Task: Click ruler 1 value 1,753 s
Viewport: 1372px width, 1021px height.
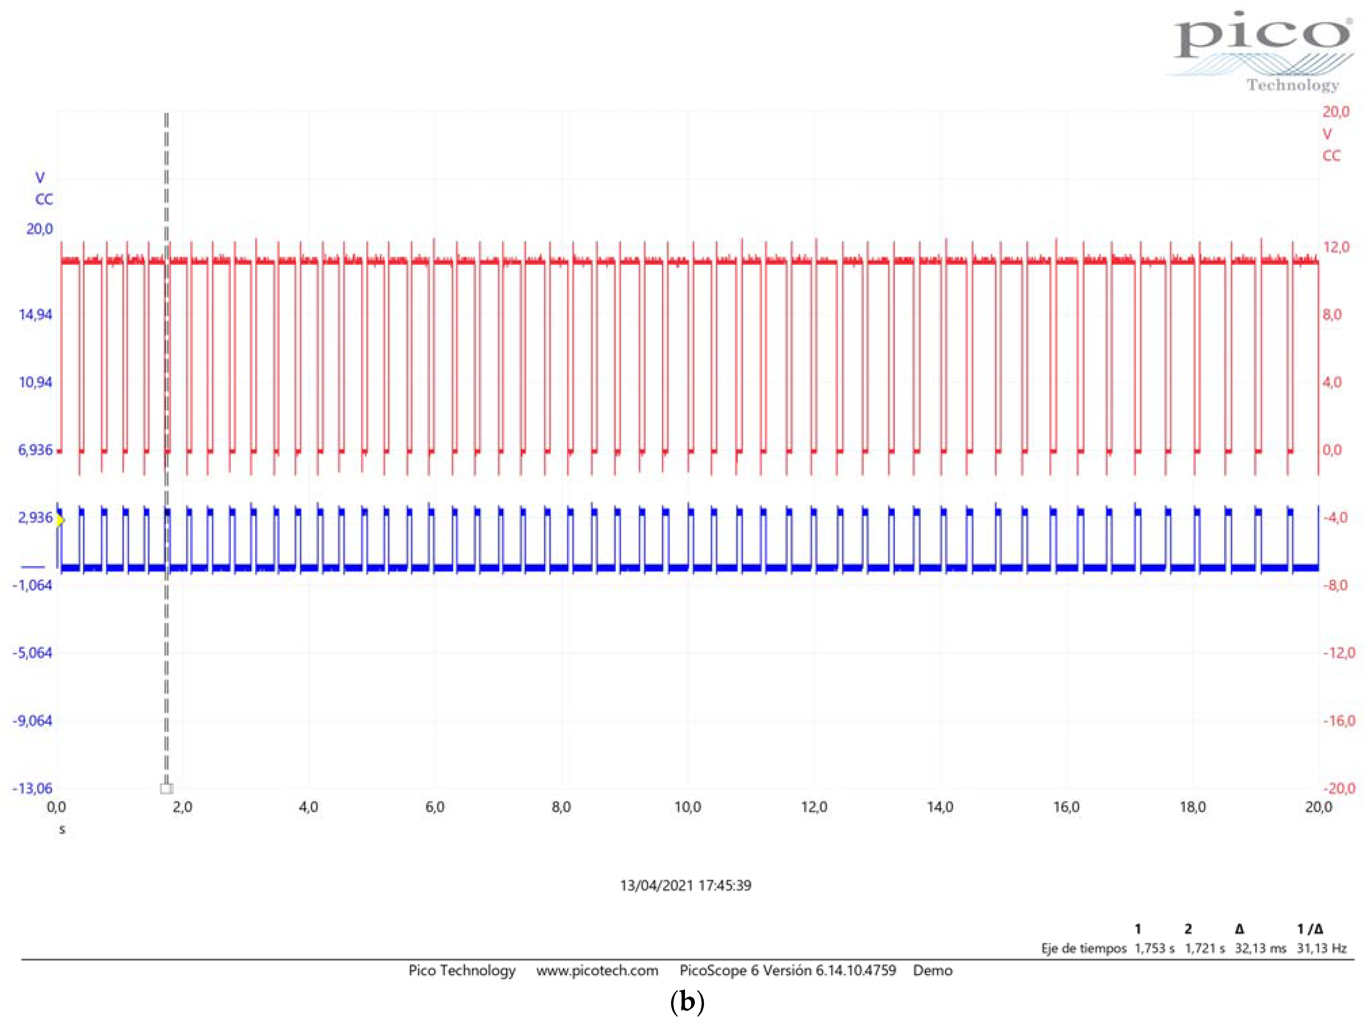Action: pyautogui.click(x=1154, y=948)
